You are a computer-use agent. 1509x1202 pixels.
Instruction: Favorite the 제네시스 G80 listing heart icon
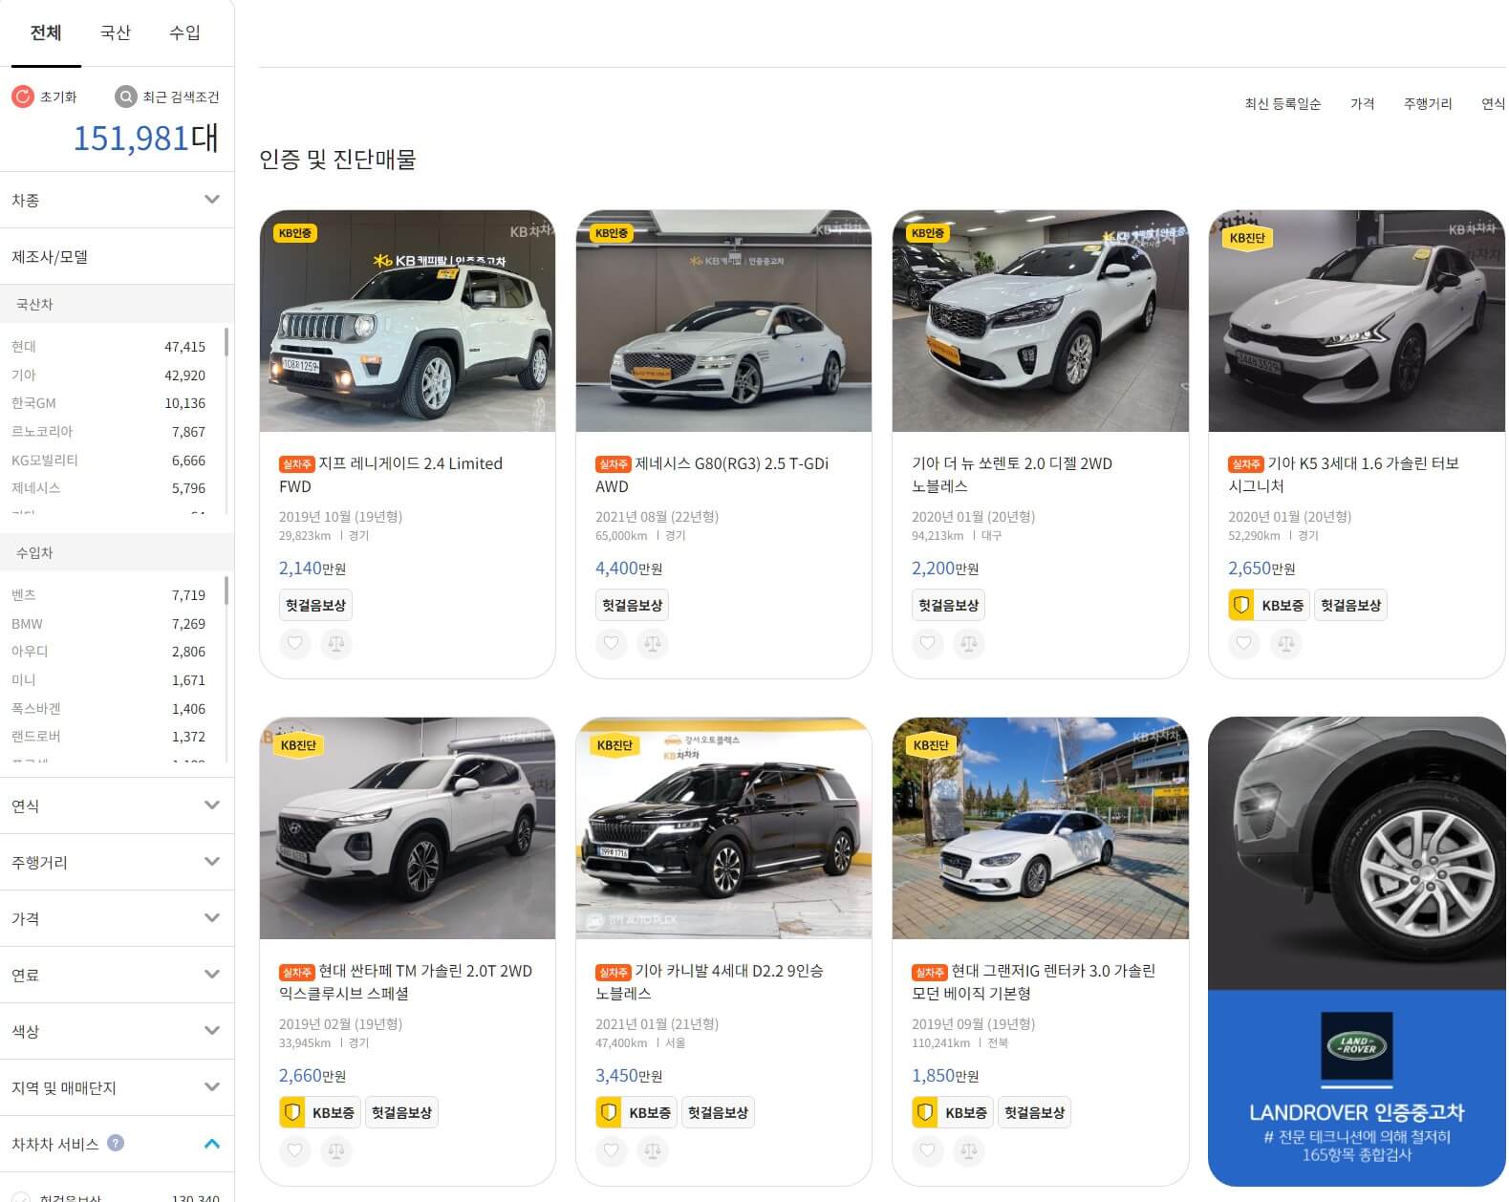612,643
